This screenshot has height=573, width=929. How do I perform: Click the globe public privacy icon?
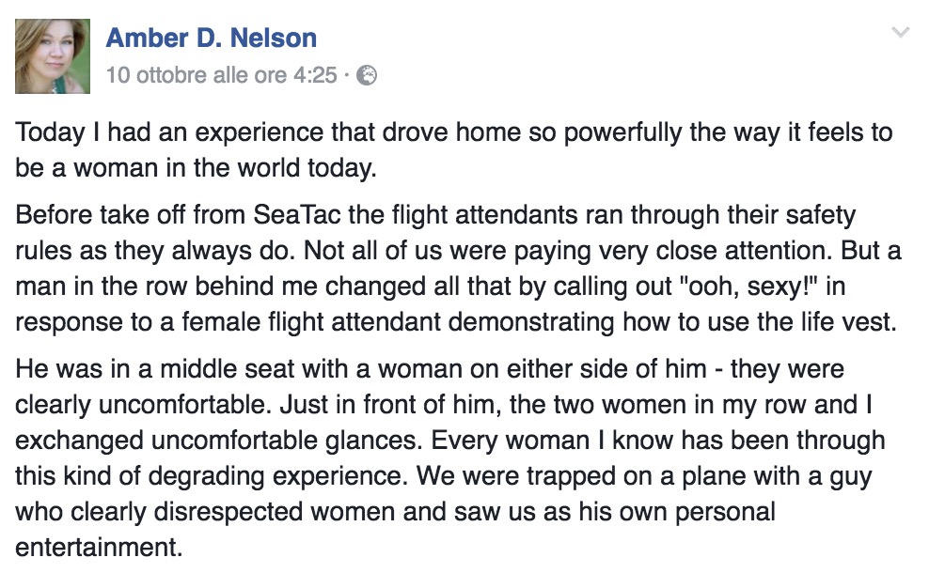tap(368, 75)
